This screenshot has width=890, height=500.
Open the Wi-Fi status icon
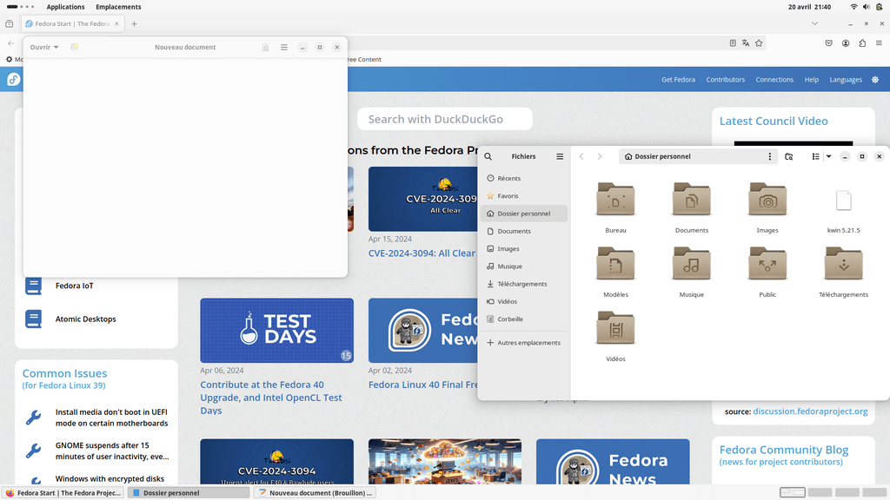[853, 7]
